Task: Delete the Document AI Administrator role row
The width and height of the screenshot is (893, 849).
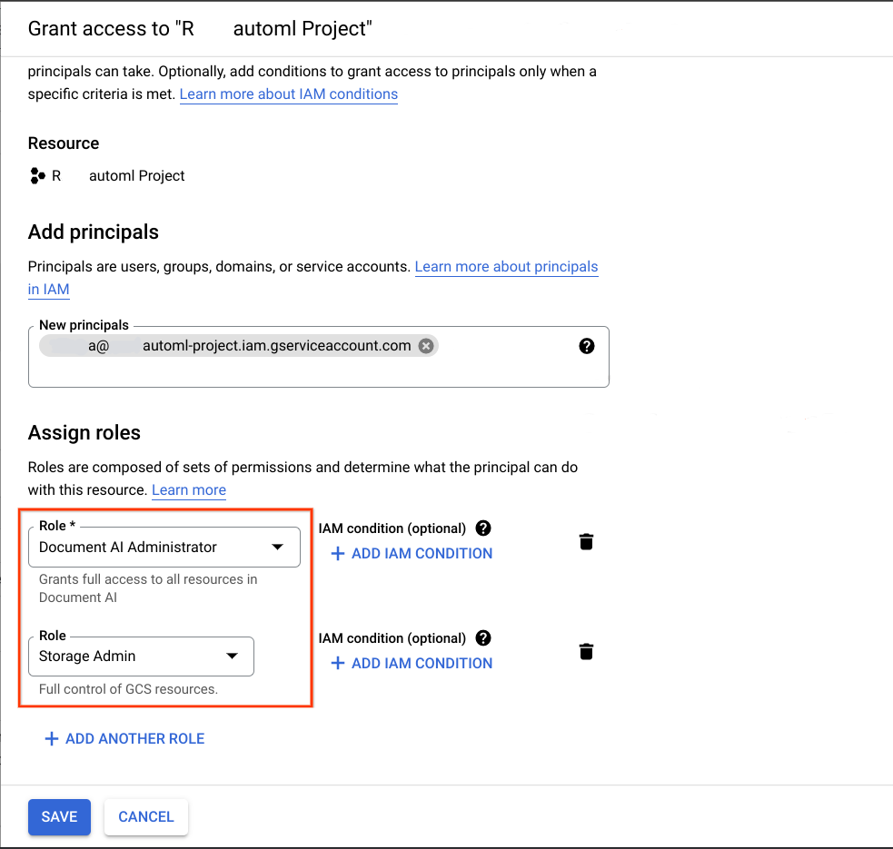Action: point(587,542)
